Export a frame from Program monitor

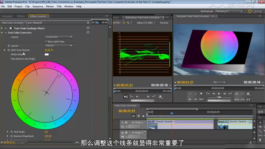(248, 99)
